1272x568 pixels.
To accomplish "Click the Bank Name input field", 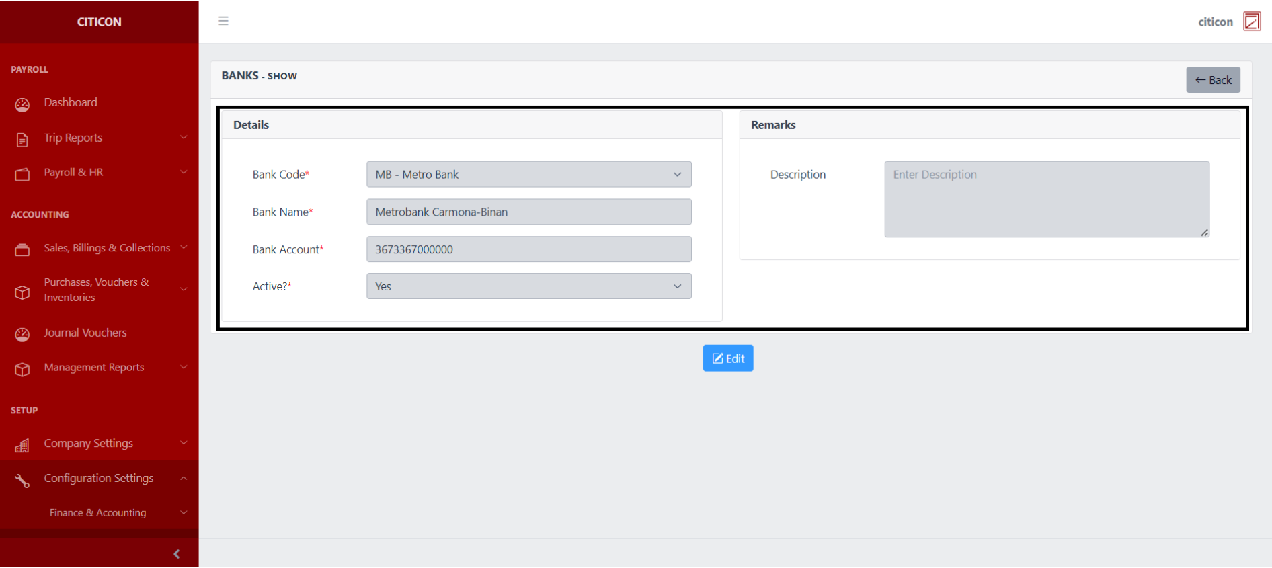I will [x=528, y=212].
